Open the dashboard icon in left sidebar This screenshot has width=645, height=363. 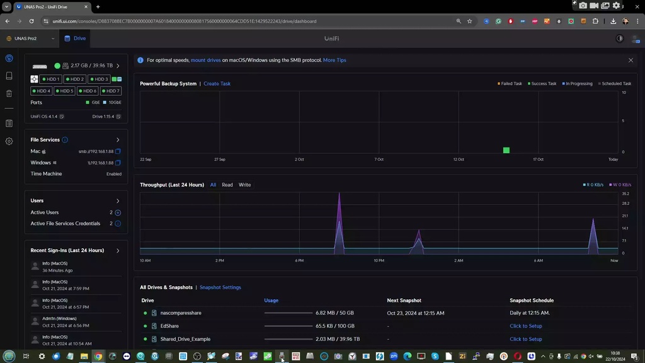tap(9, 59)
